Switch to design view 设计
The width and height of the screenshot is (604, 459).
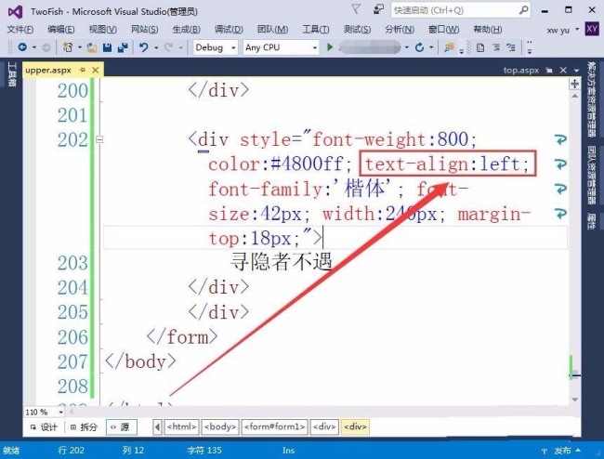pyautogui.click(x=45, y=426)
